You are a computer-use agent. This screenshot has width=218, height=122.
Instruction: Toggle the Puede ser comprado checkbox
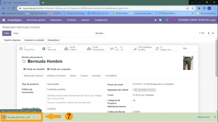click(x=48, y=69)
